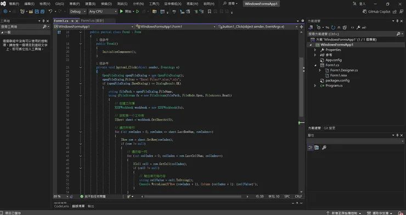406x215 pixels.
Task: Click the GitHub Copilot icon
Action: pos(364,12)
